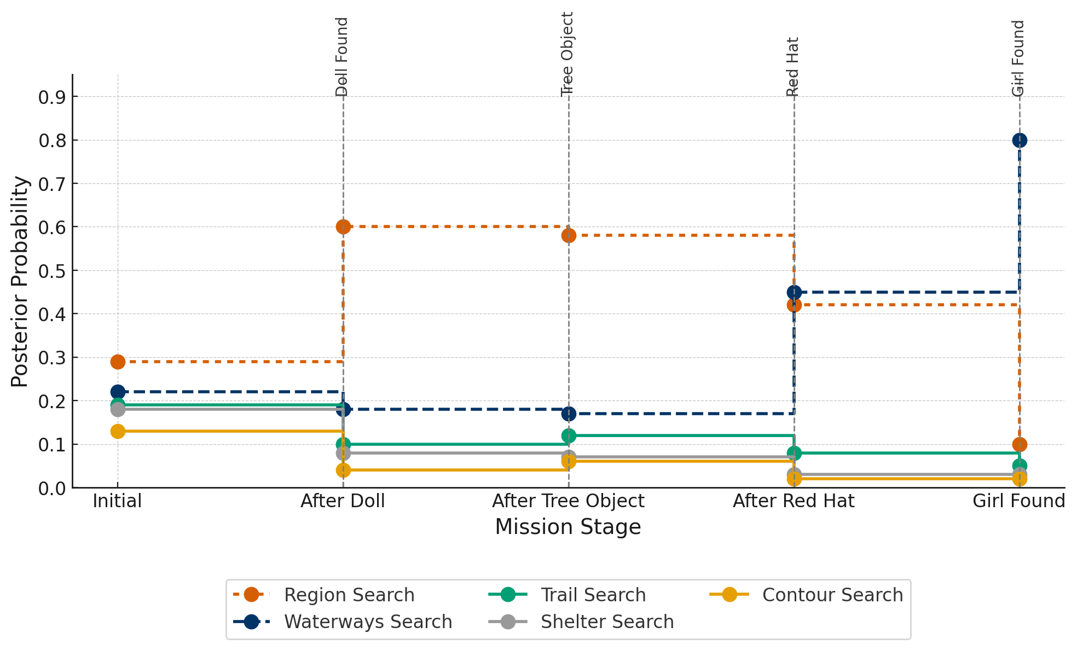Click the "After Tree Object" x-axis label
This screenshot has height=650, width=1077.
click(x=569, y=501)
